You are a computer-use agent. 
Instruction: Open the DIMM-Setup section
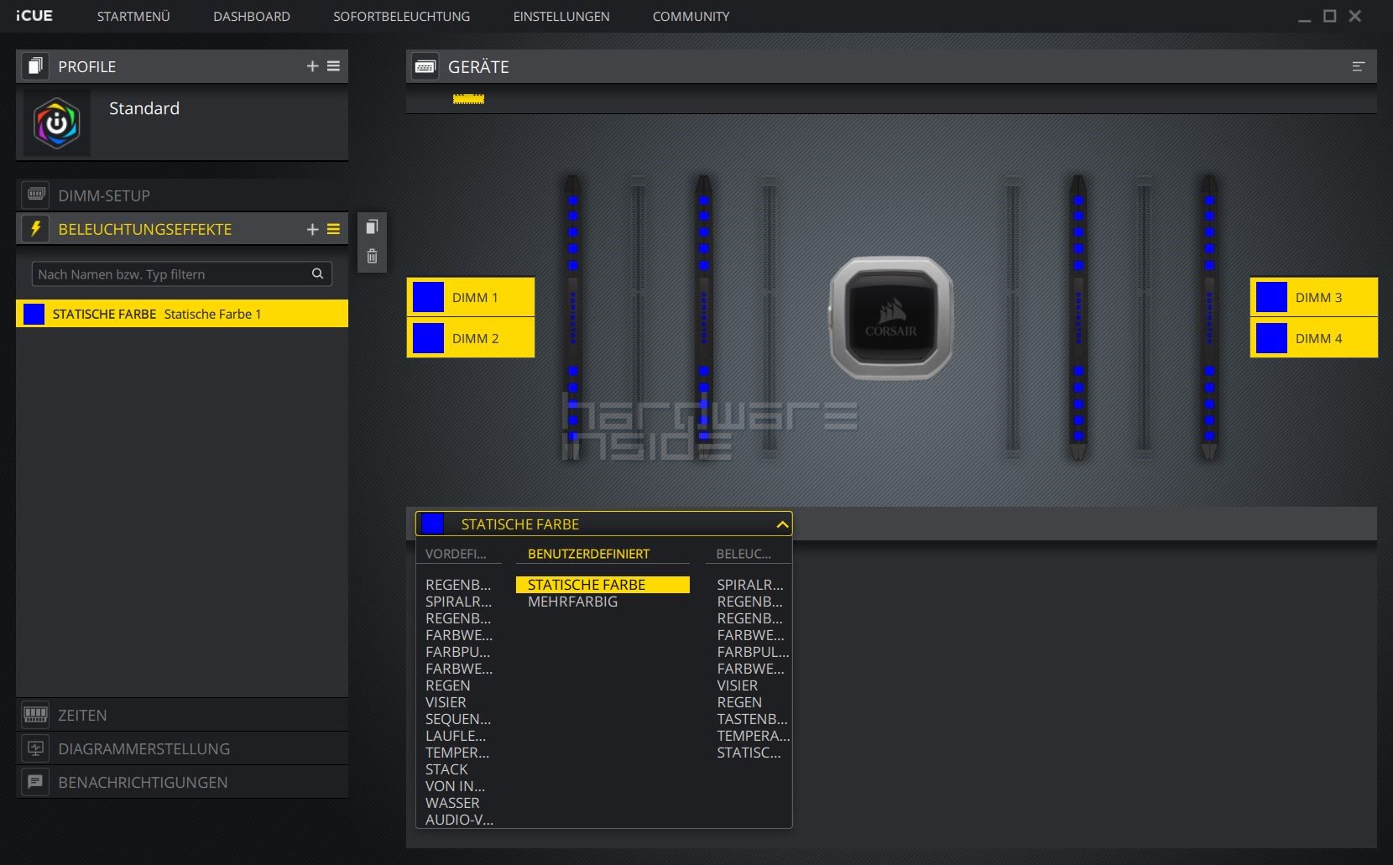pos(182,195)
